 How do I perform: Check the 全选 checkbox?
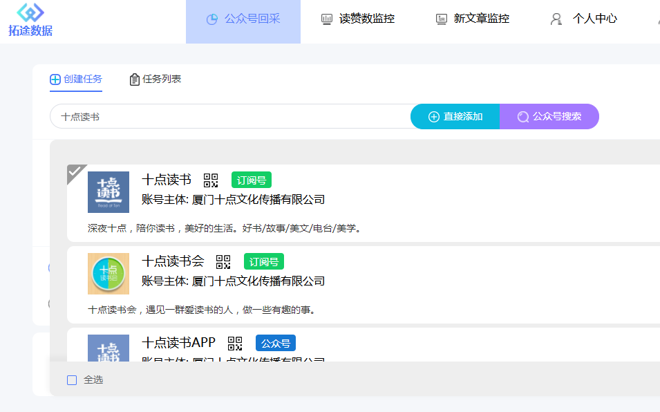click(x=72, y=380)
